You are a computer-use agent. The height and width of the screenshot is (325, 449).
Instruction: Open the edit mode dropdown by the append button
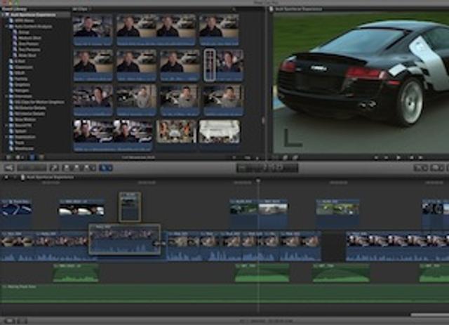click(x=93, y=168)
